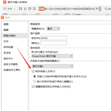Switch to the 审阅 ribbon tab
The height and width of the screenshot is (111, 111).
pos(81,9)
